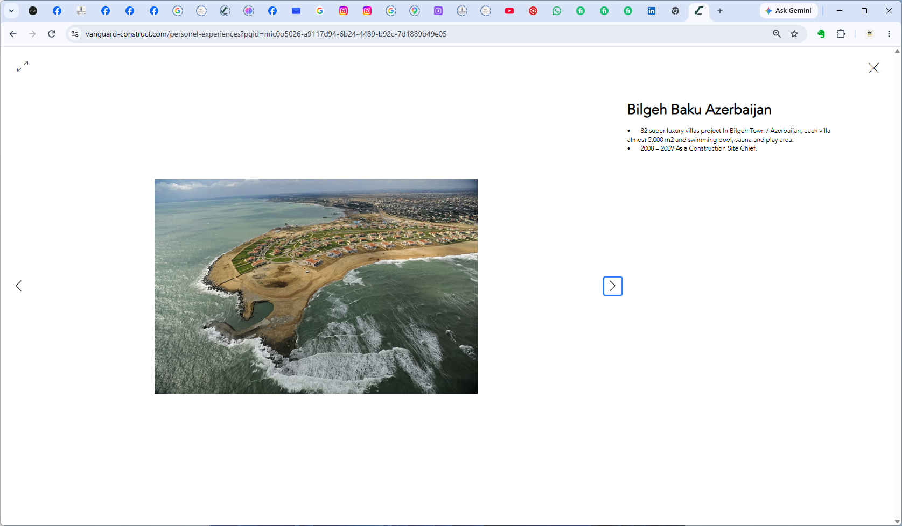The width and height of the screenshot is (902, 526).
Task: Reload the current page
Action: click(52, 34)
